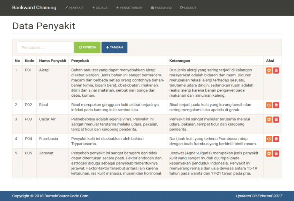Click the plus icon on TAMBAH button
Image resolution: width=294 pixels, height=201 pixels.
tap(107, 47)
